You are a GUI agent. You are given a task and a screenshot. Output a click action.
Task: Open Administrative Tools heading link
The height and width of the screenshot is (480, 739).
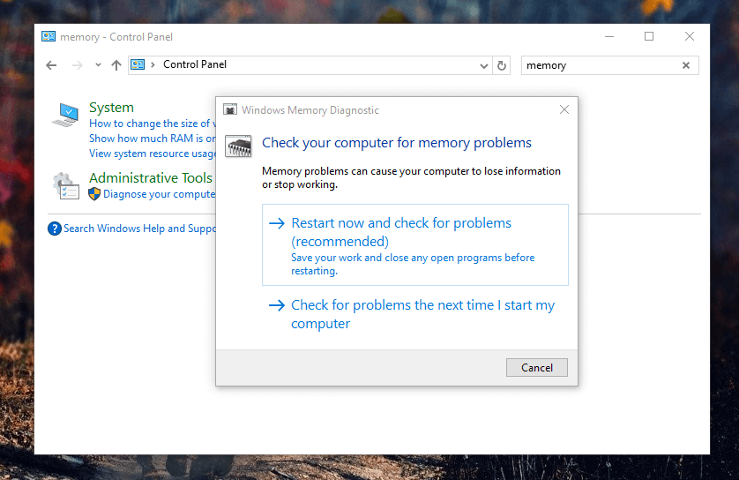tap(151, 177)
